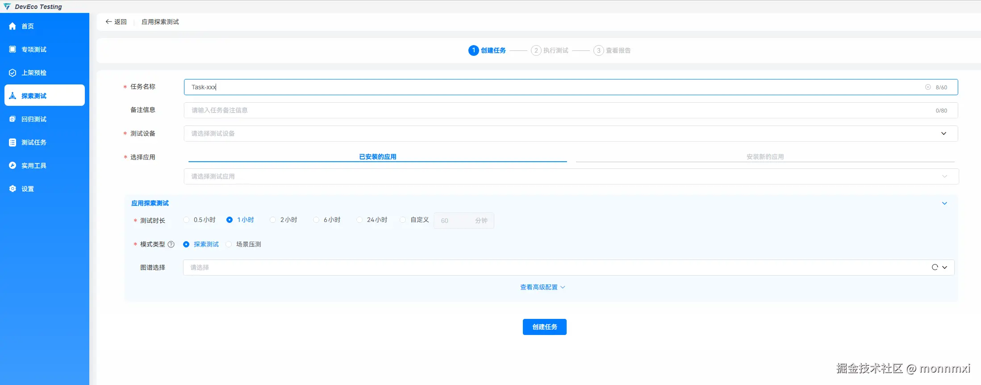
Task: Open 设置 in the sidebar
Action: coord(45,189)
